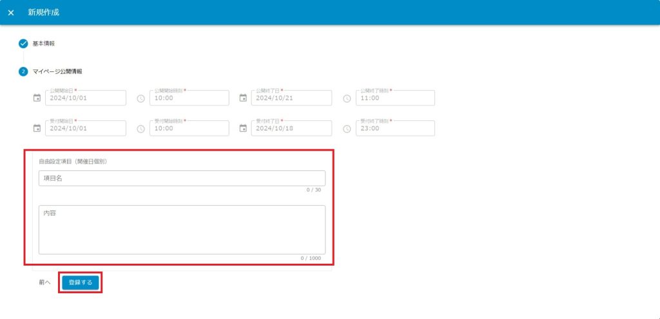Select the 受付終了日 field showing 2024/10/18
Screen dimensions: 660x319
tap(291, 129)
